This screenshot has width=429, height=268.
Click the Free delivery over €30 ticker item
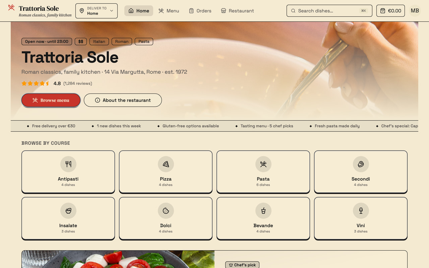54,126
